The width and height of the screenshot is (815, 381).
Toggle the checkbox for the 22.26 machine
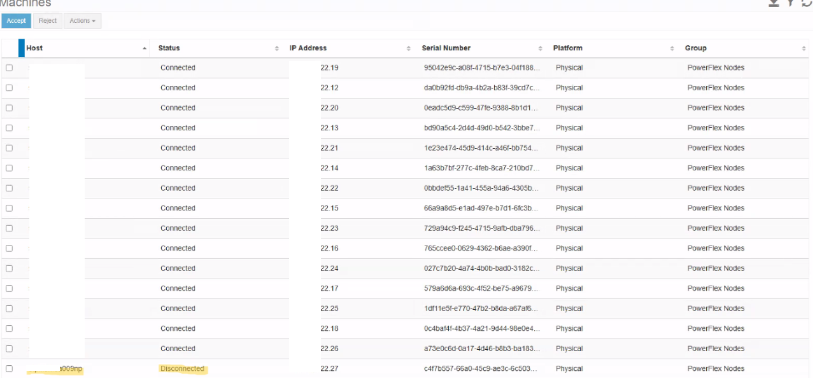pos(9,349)
